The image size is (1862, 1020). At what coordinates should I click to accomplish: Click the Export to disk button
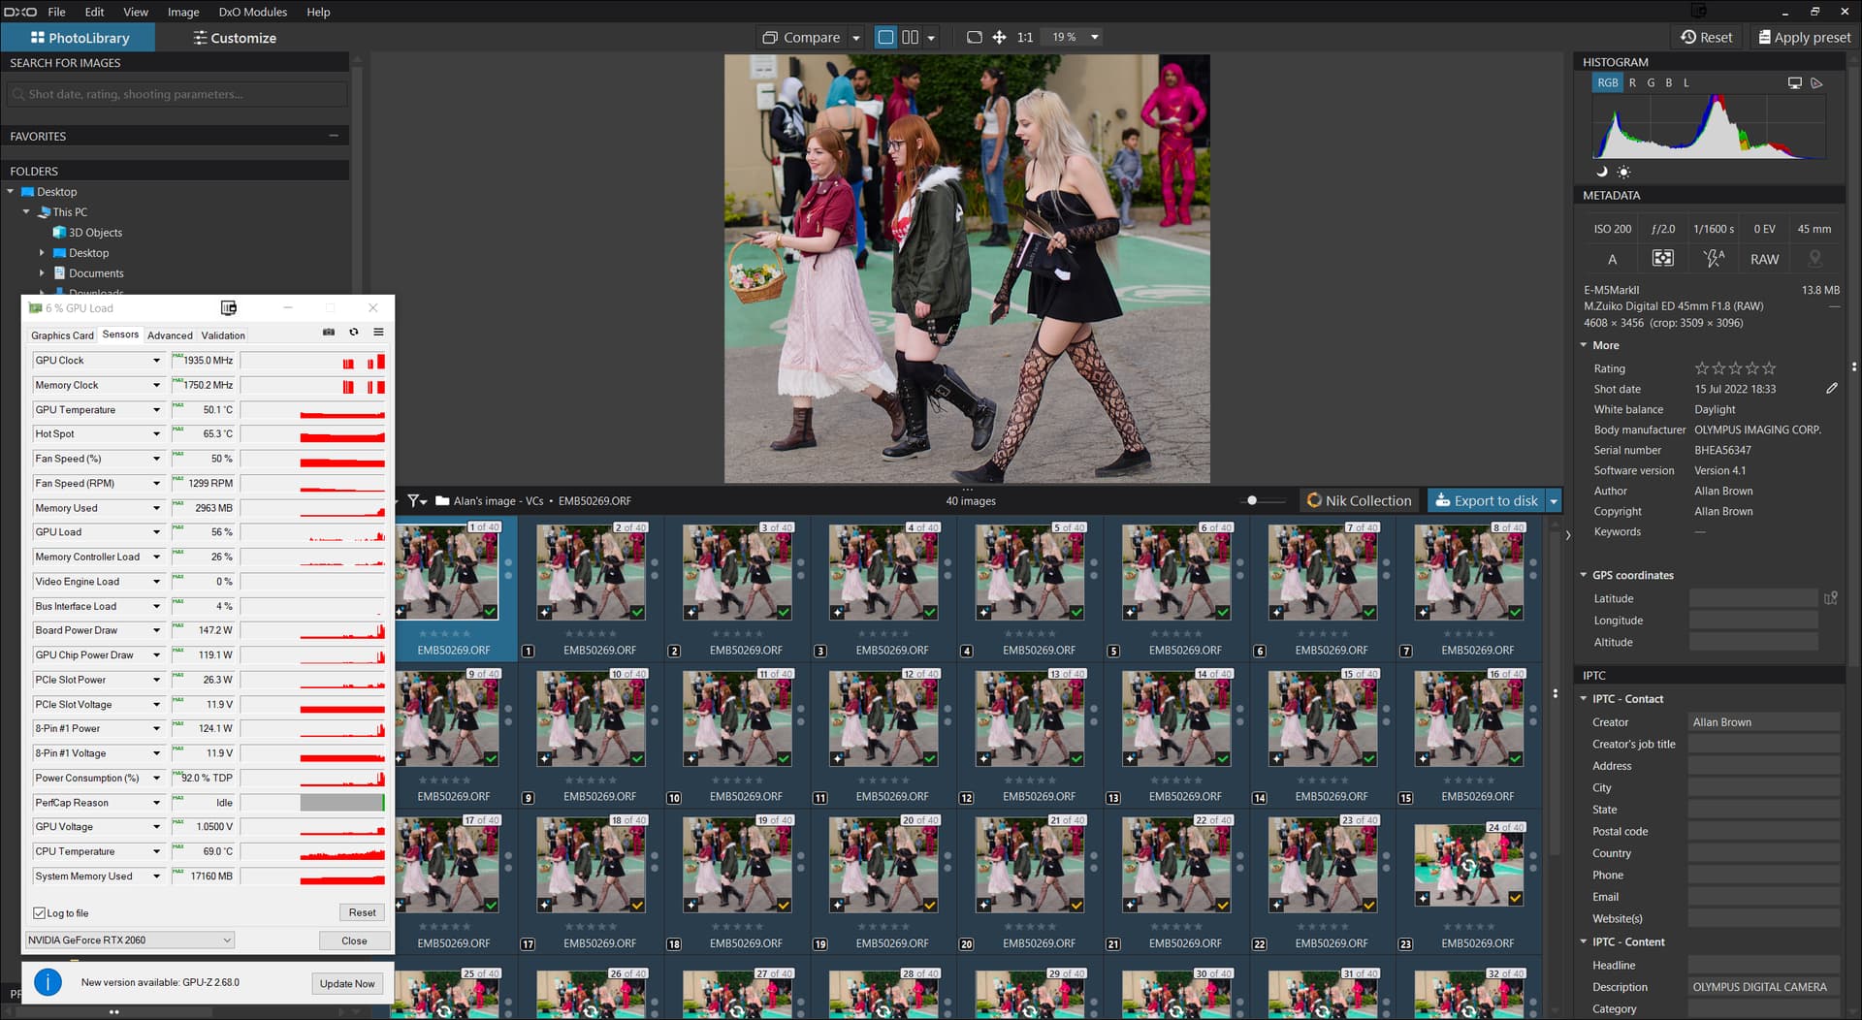[1486, 500]
